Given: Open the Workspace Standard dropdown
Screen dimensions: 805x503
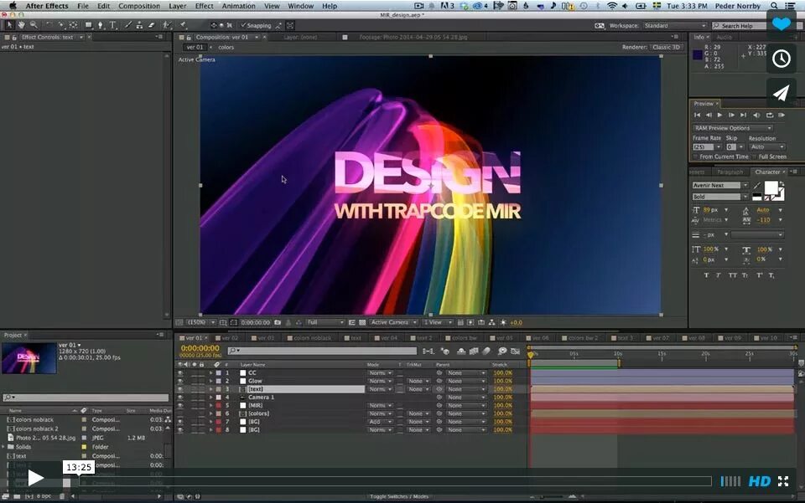Looking at the screenshot, I should tap(675, 25).
